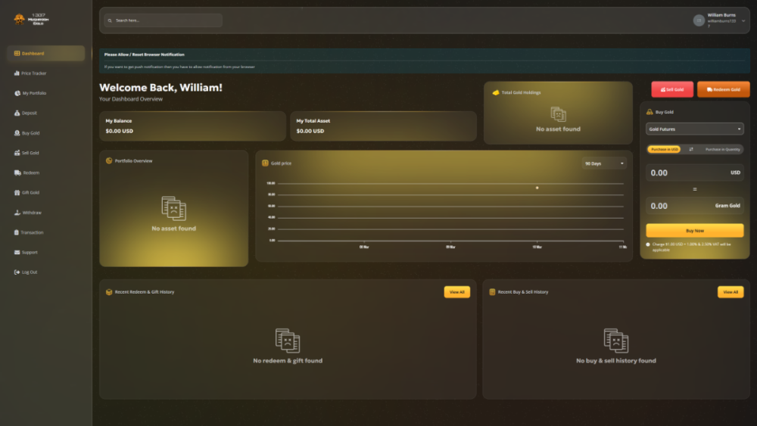Click the Withdraw hand icon
757x426 pixels.
coord(17,213)
